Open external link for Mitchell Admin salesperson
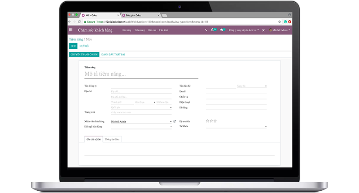 click(175, 121)
